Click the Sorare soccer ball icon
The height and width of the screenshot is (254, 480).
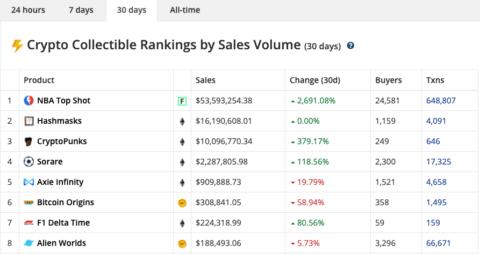click(x=29, y=162)
